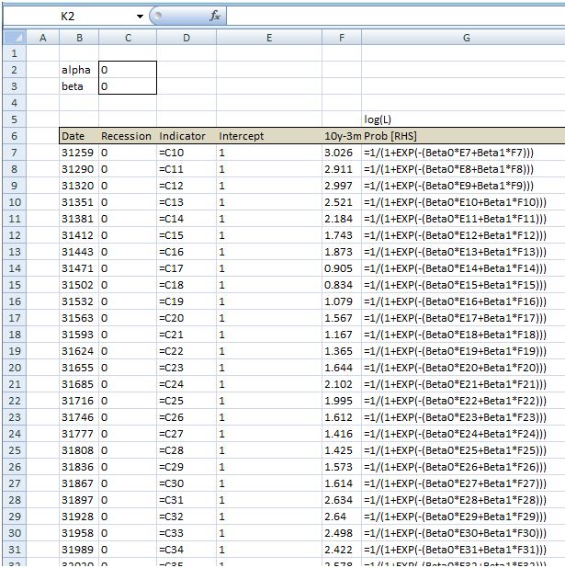
Task: Click the alpha value cell C2
Action: point(127,70)
